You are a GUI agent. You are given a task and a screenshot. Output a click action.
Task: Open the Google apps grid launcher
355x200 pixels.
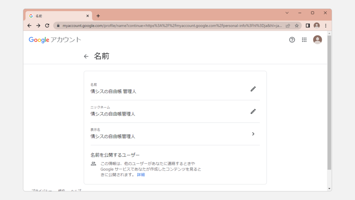point(304,40)
